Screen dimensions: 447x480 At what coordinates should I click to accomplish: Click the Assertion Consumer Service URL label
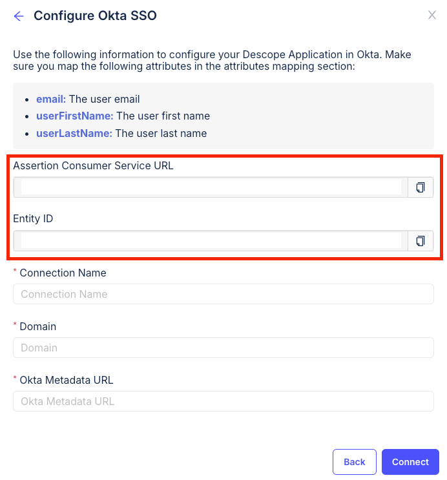pyautogui.click(x=93, y=165)
